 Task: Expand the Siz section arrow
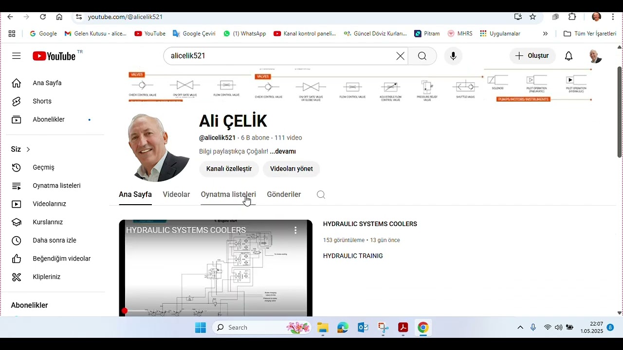[28, 149]
